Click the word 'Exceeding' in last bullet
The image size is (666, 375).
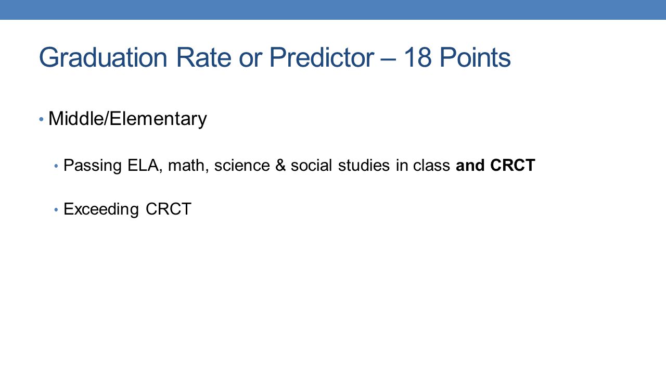[101, 210]
